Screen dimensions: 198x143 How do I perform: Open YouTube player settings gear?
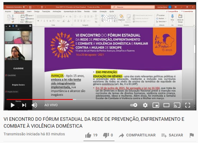pos(145,105)
